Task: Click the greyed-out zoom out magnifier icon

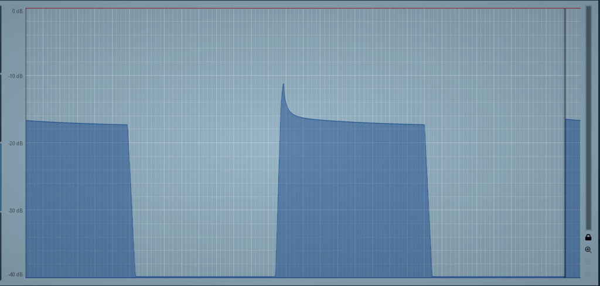Action: pyautogui.click(x=588, y=262)
